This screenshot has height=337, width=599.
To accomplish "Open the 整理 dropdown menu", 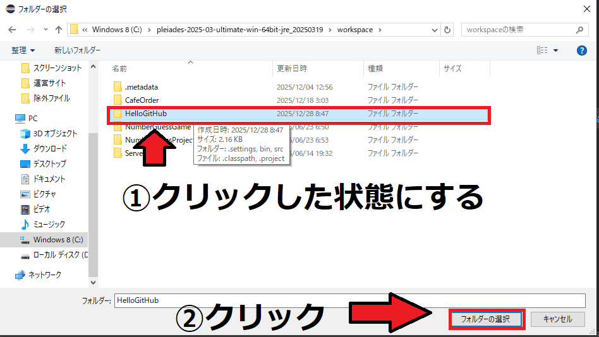I will pyautogui.click(x=23, y=50).
